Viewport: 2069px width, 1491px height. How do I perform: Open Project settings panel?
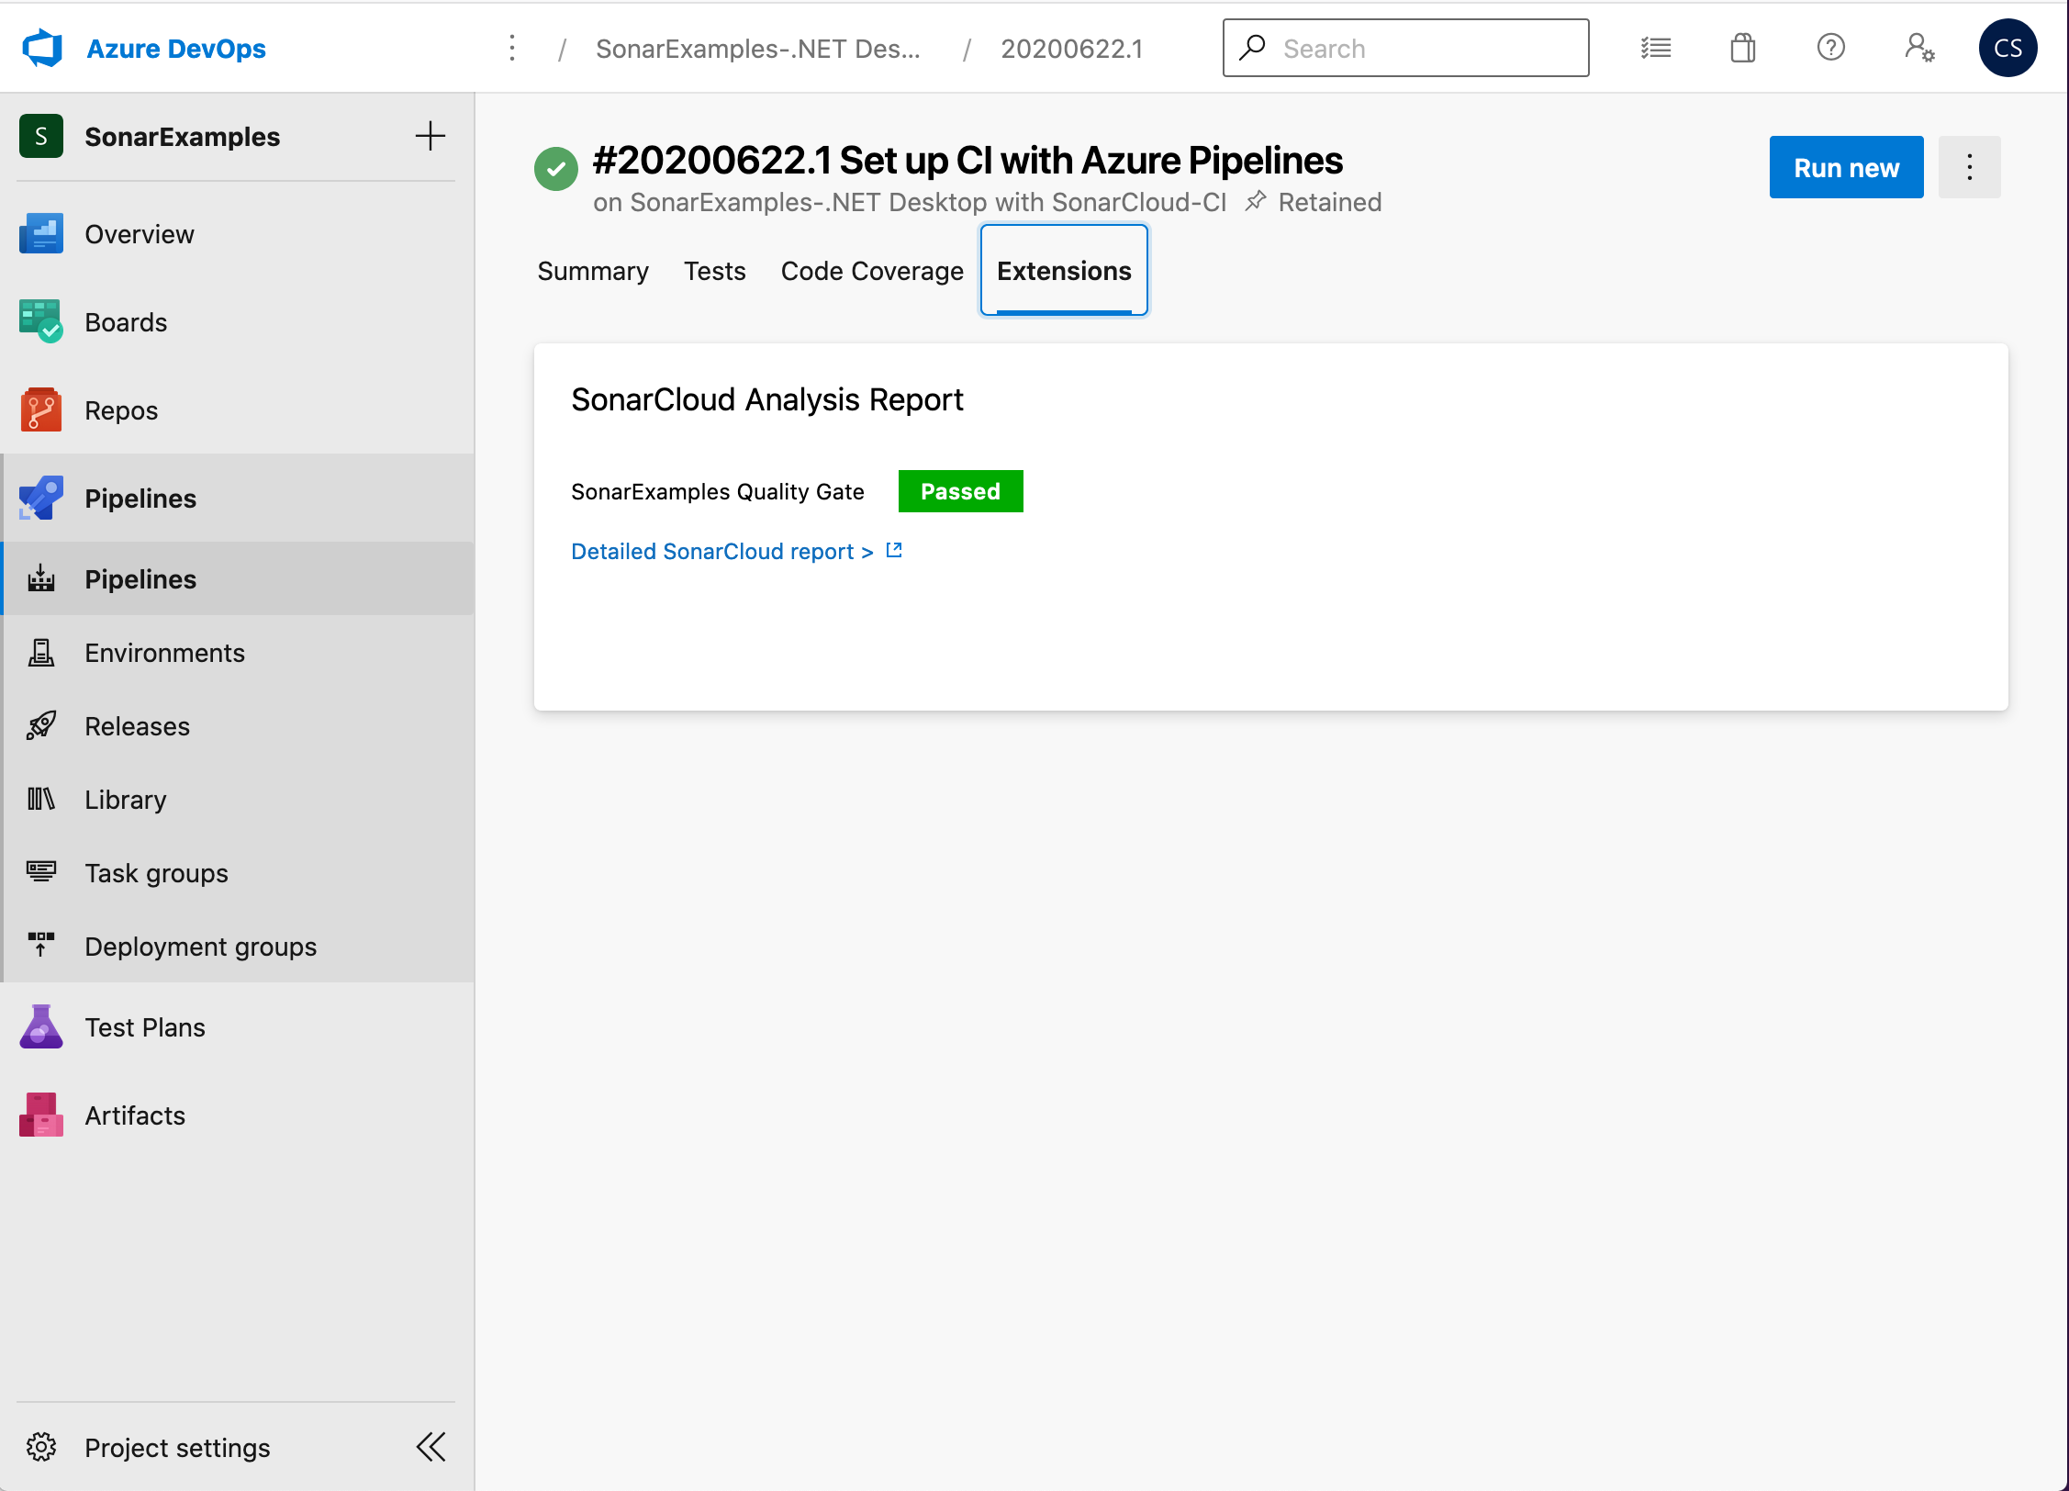176,1444
